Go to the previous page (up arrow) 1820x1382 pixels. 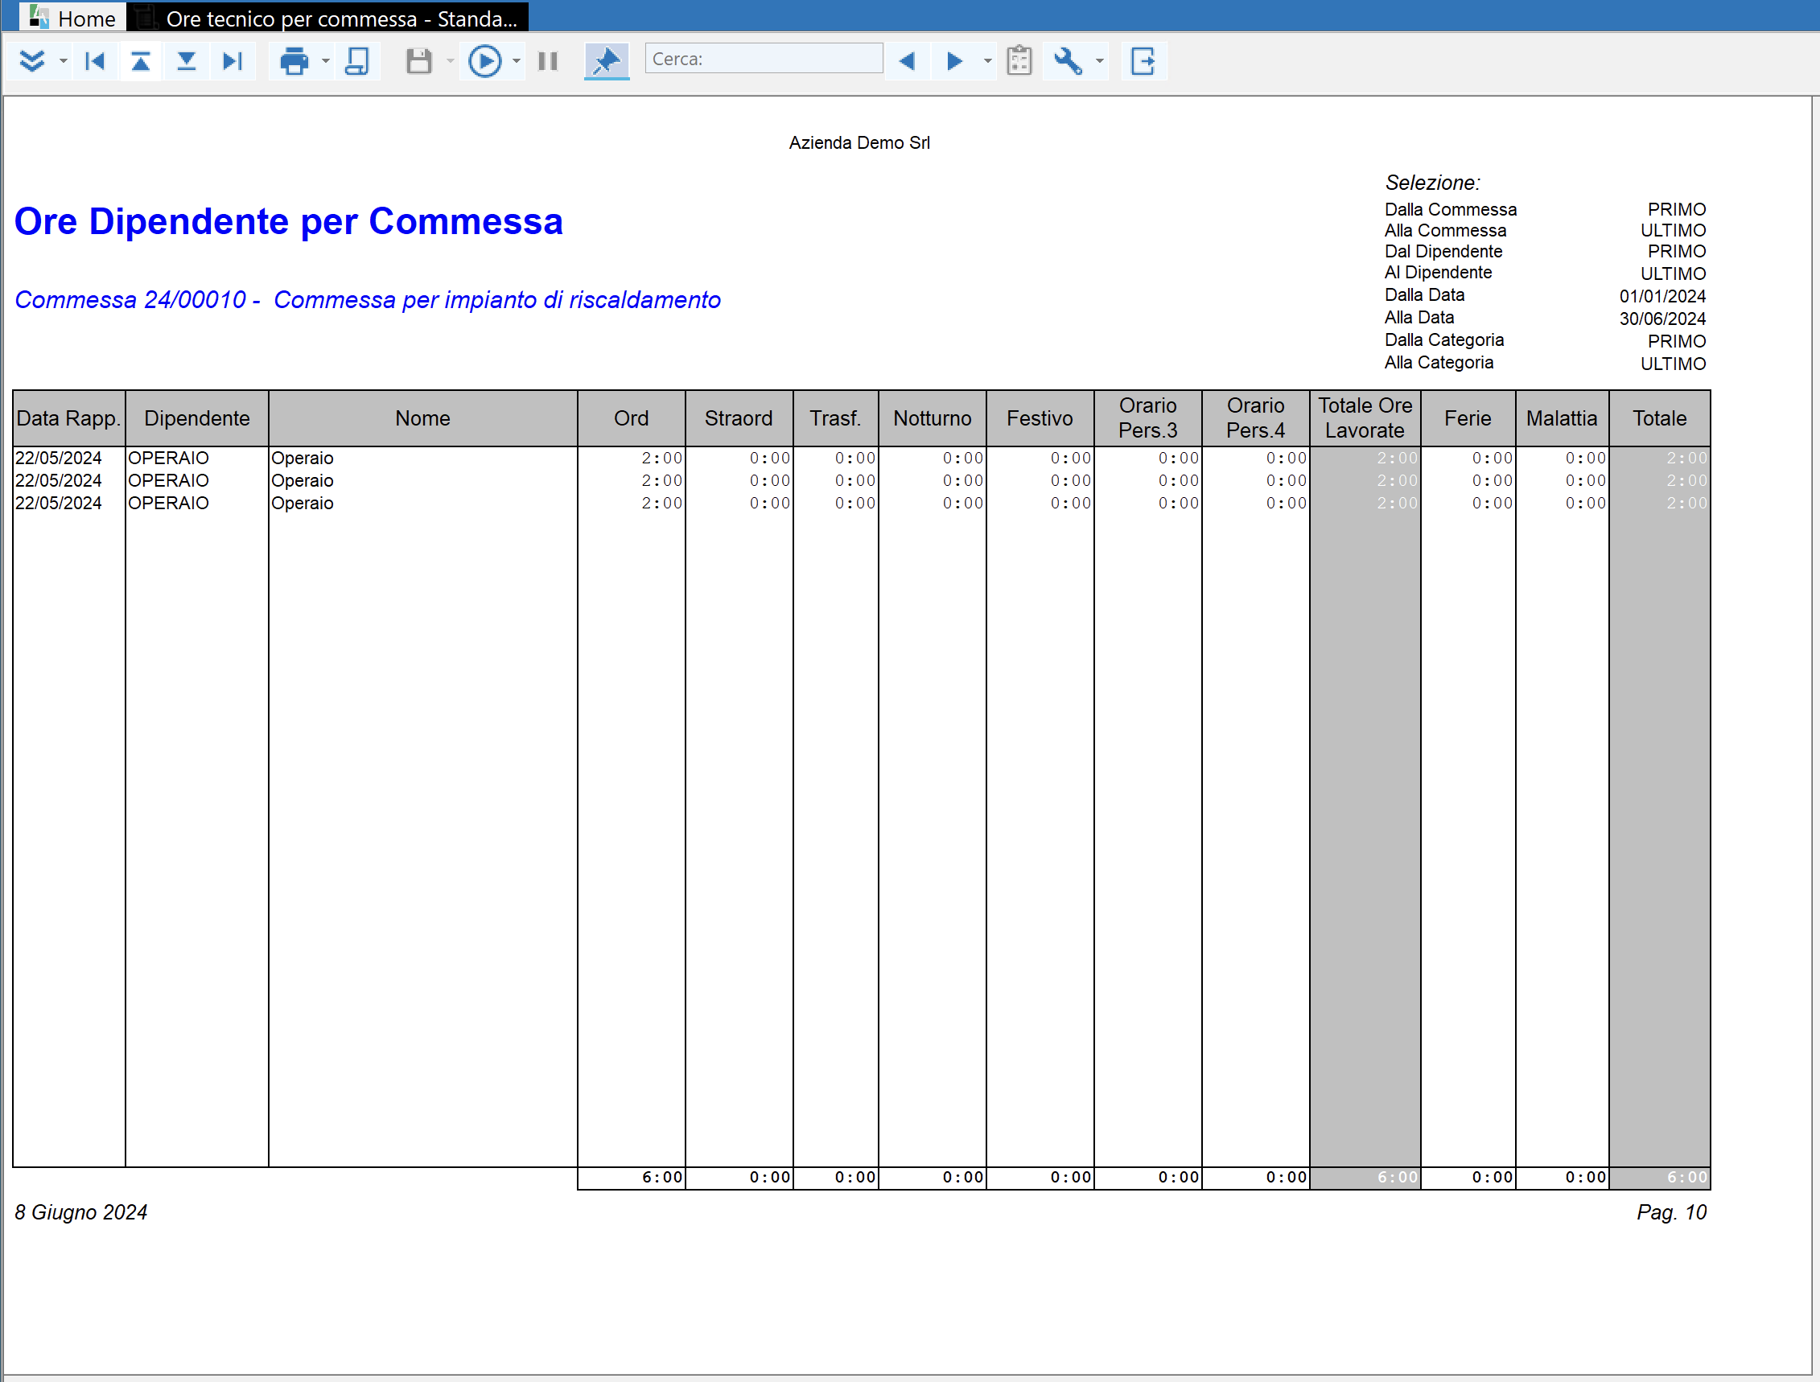pos(141,61)
